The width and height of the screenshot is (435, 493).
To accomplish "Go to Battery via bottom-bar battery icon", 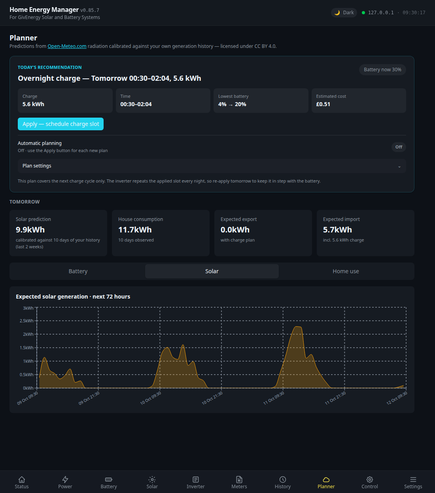I will click(x=109, y=480).
